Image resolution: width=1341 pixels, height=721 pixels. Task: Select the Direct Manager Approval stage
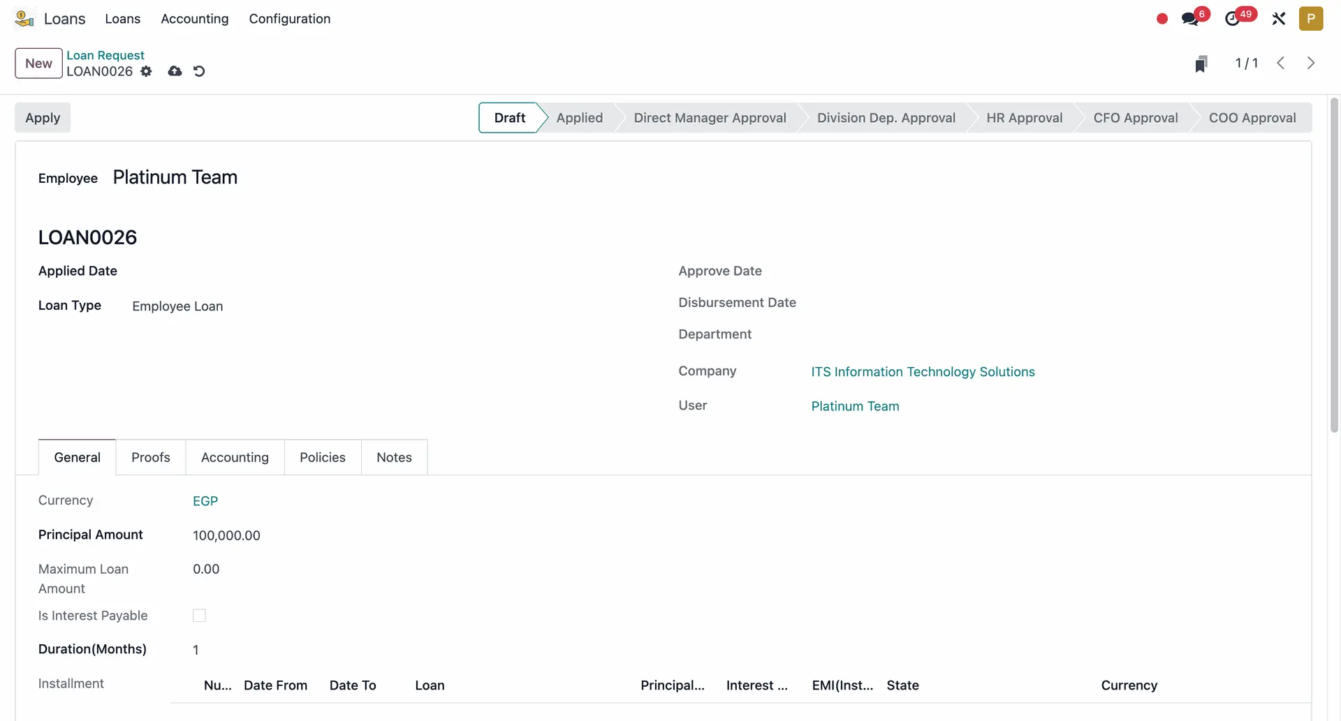710,118
